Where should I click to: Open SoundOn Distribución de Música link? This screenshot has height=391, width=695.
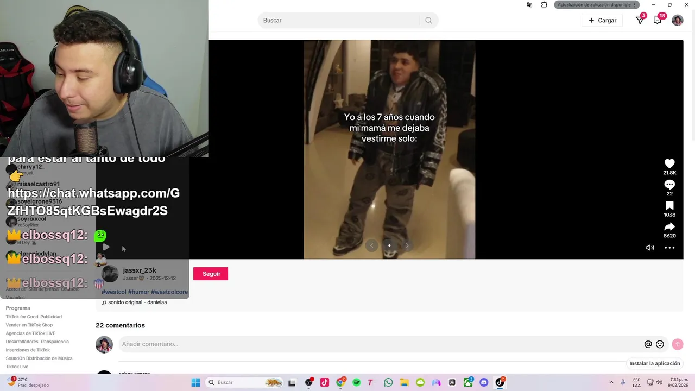coord(39,358)
